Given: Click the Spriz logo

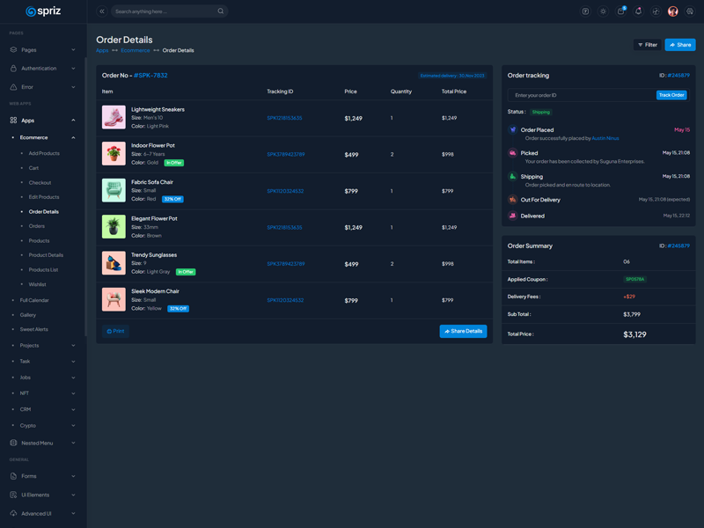Looking at the screenshot, I should [x=43, y=11].
